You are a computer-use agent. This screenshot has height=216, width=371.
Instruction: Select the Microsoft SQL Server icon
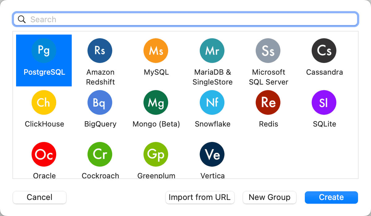click(x=268, y=50)
